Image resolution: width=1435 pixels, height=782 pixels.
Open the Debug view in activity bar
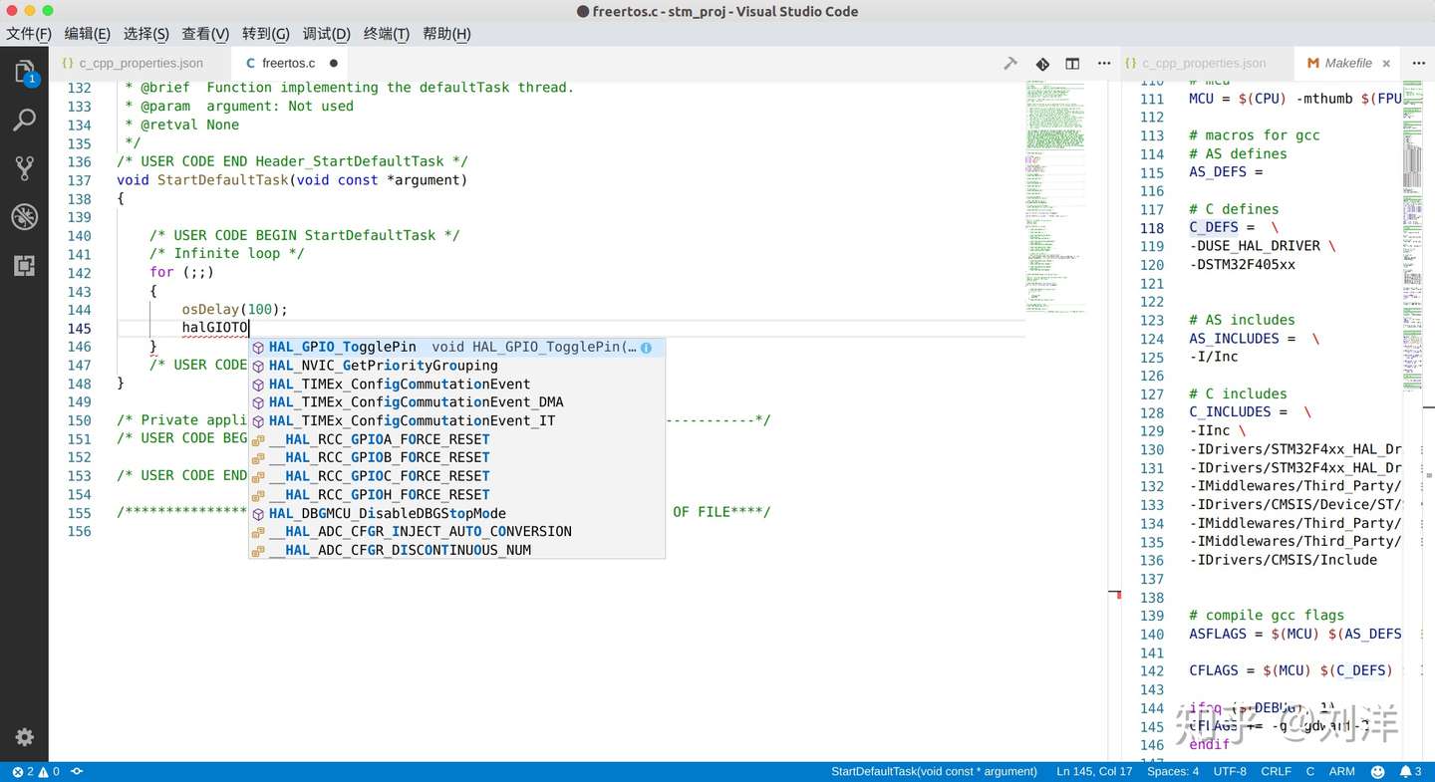point(24,216)
